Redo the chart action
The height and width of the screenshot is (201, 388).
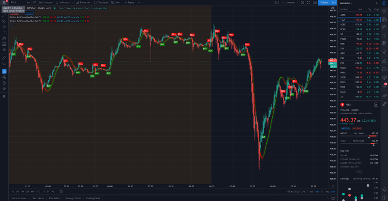144,3
